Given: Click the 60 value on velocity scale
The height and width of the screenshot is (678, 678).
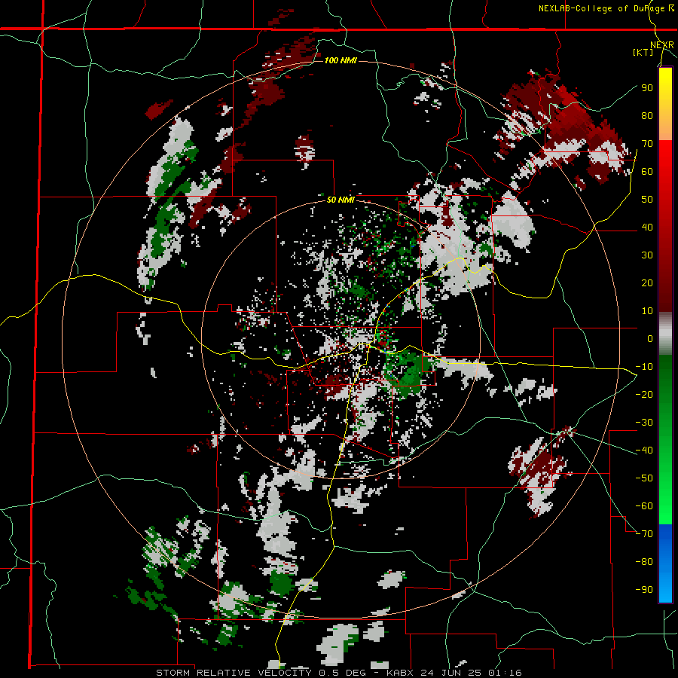Looking at the screenshot, I should 647,171.
